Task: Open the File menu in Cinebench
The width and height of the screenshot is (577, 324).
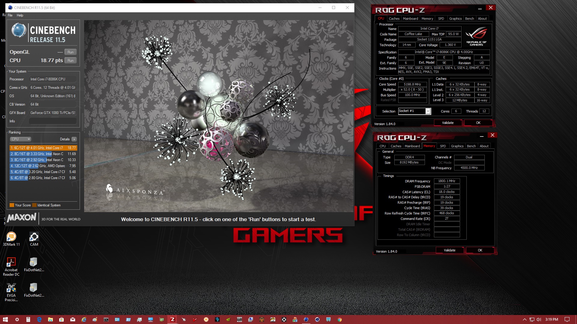Action: 10,15
